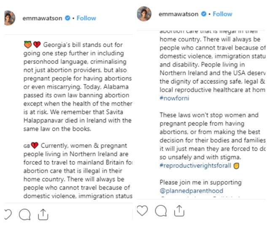The image size is (270, 225).
Task: Click profile avatar in left post header
Action: (x=10, y=18)
